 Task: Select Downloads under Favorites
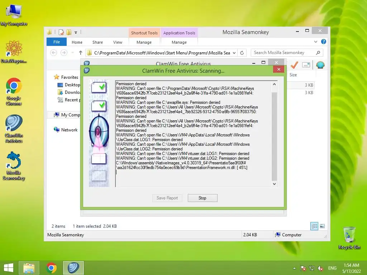[x=69, y=92]
